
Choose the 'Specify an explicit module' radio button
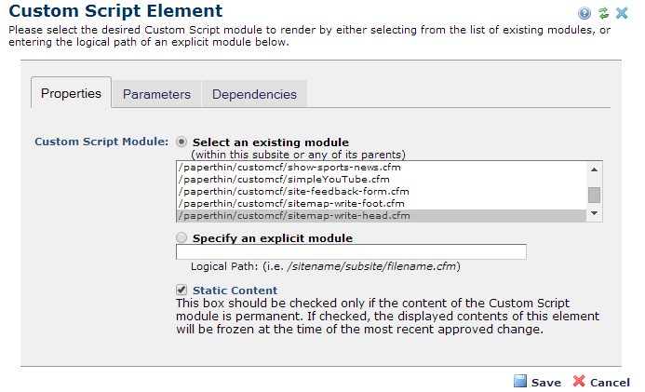pyautogui.click(x=181, y=237)
